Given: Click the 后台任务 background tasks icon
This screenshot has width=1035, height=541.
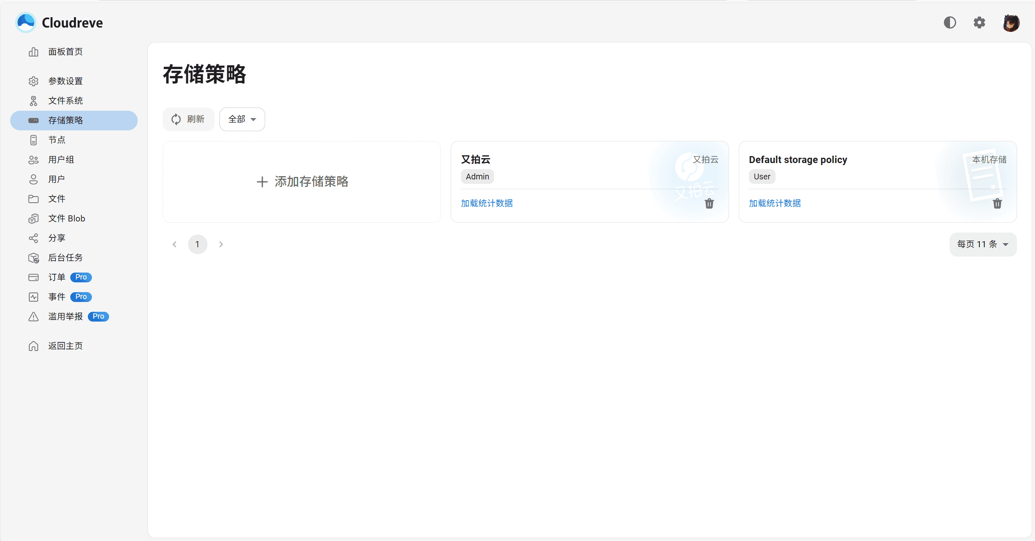Looking at the screenshot, I should 34,258.
